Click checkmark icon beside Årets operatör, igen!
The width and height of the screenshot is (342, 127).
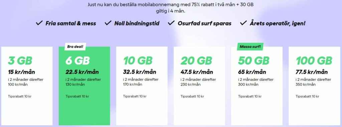(x=243, y=23)
